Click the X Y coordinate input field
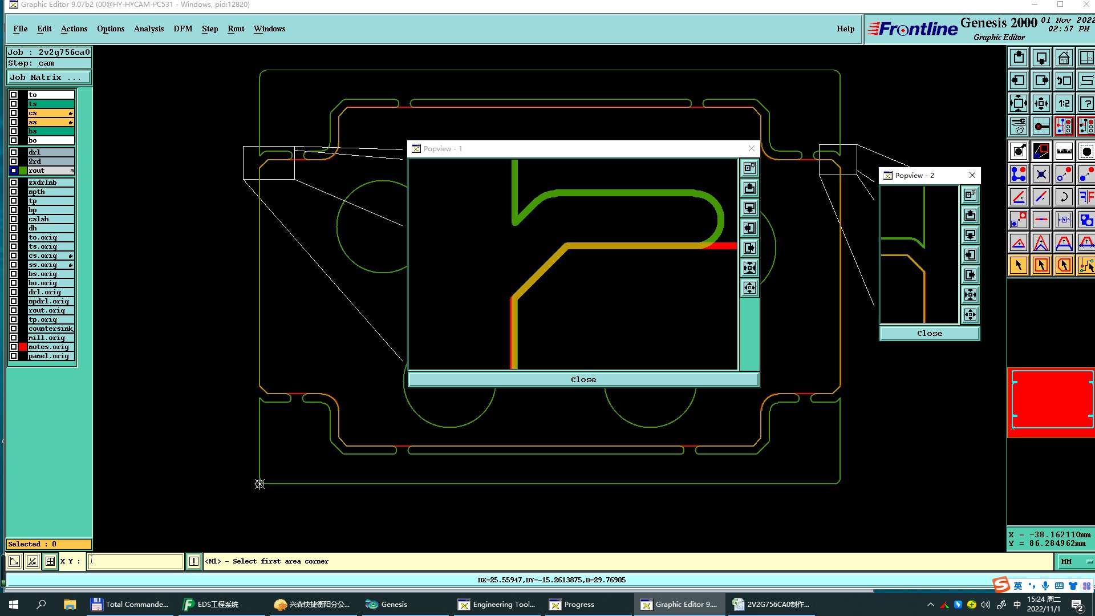Image resolution: width=1095 pixels, height=616 pixels. coord(136,561)
